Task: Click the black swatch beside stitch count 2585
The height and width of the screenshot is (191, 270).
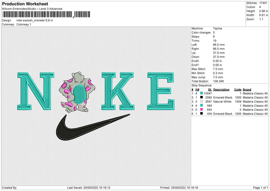Action: (202, 97)
